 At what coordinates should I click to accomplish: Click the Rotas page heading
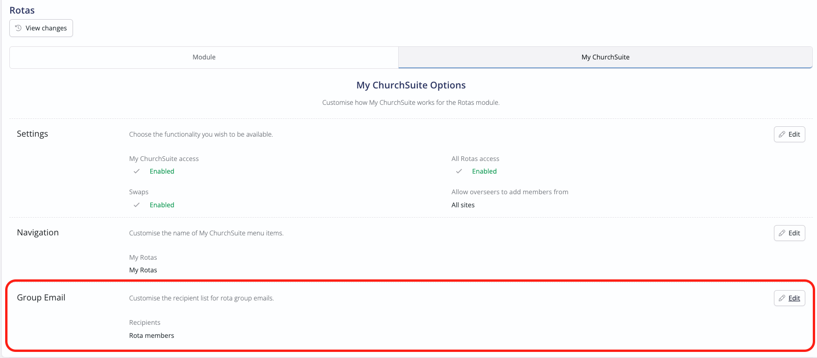tap(22, 10)
